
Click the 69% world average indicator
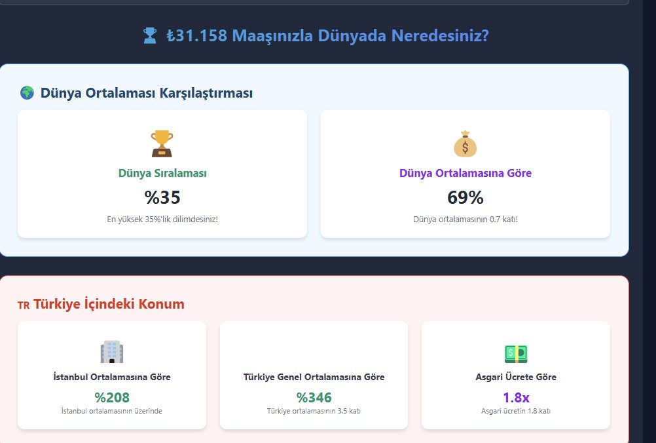coord(464,195)
